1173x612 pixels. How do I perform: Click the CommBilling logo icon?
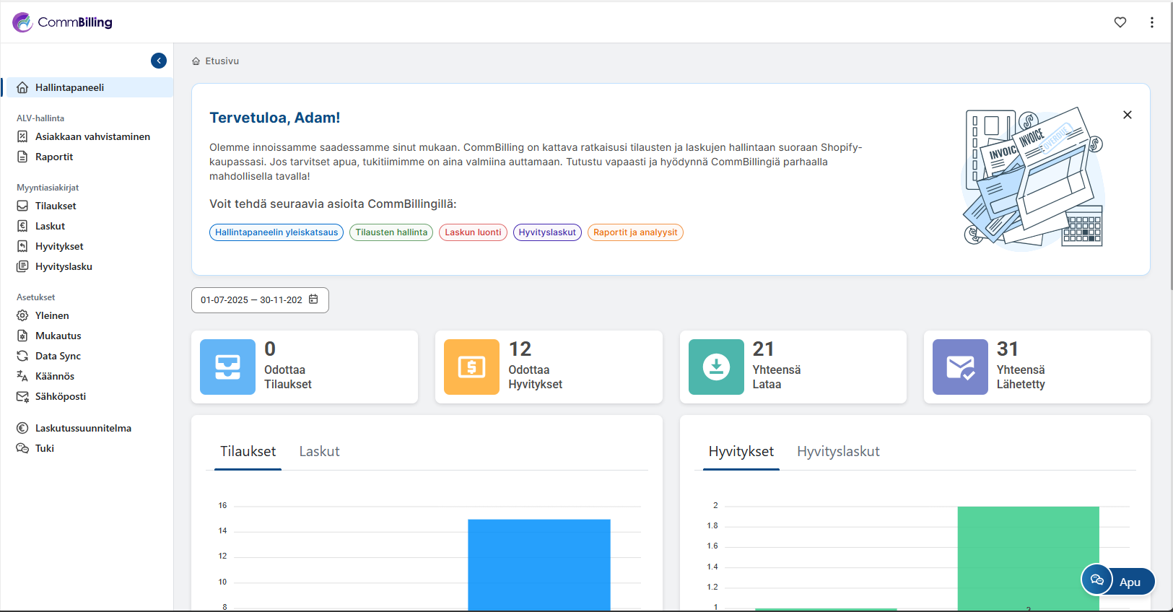(22, 22)
